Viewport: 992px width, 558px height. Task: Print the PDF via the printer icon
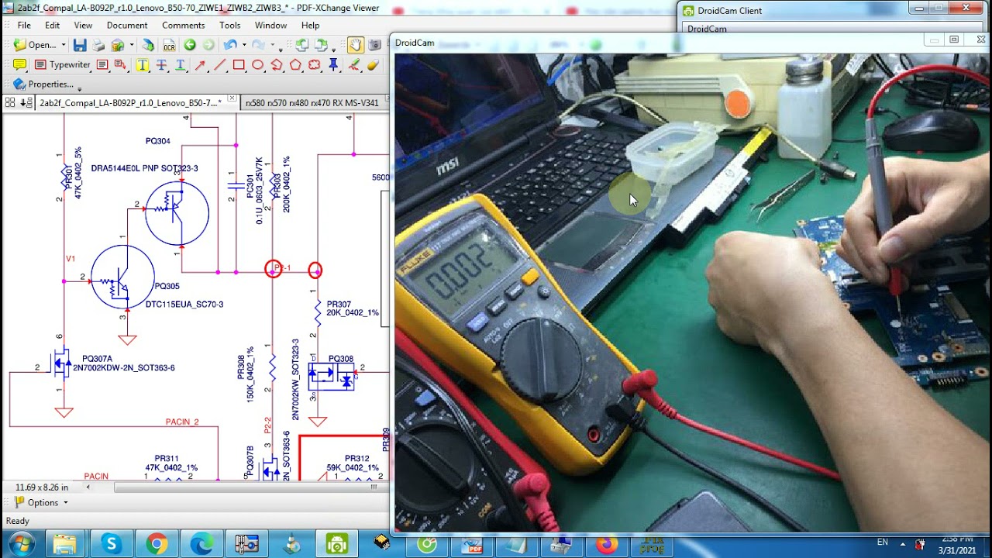(x=98, y=45)
